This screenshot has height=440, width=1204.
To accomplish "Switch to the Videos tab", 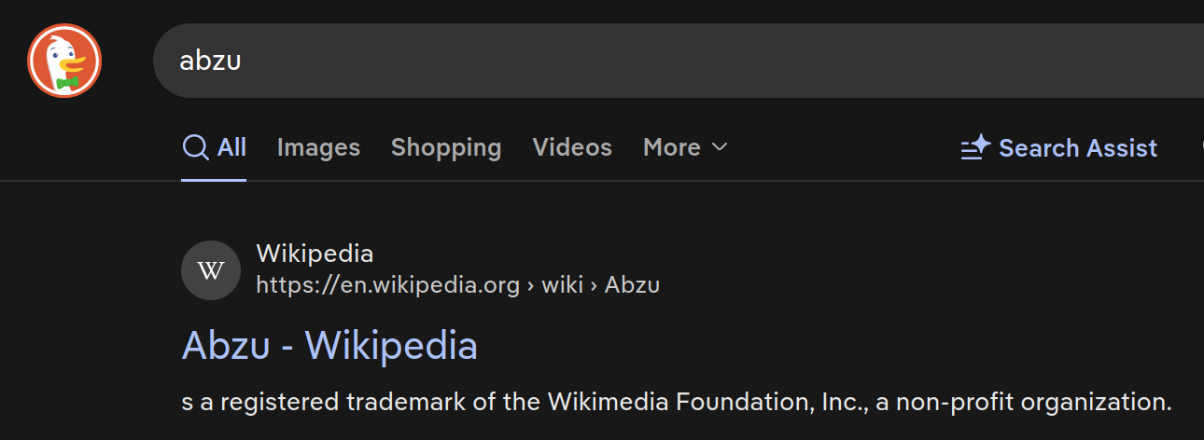I will [x=572, y=147].
